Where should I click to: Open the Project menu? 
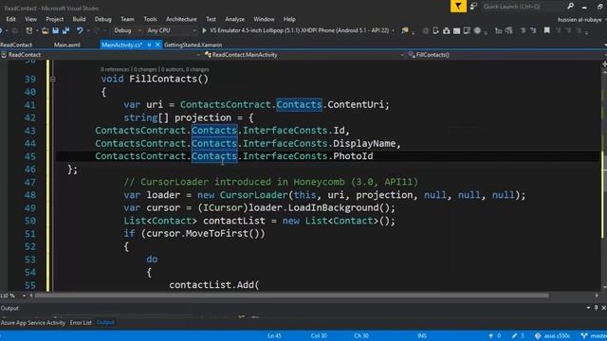coord(55,19)
